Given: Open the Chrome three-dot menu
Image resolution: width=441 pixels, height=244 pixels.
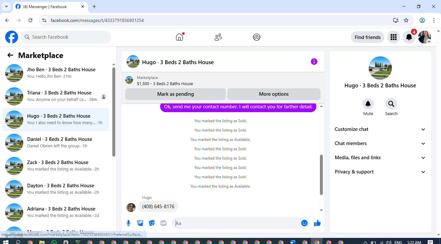Looking at the screenshot, I should 434,20.
